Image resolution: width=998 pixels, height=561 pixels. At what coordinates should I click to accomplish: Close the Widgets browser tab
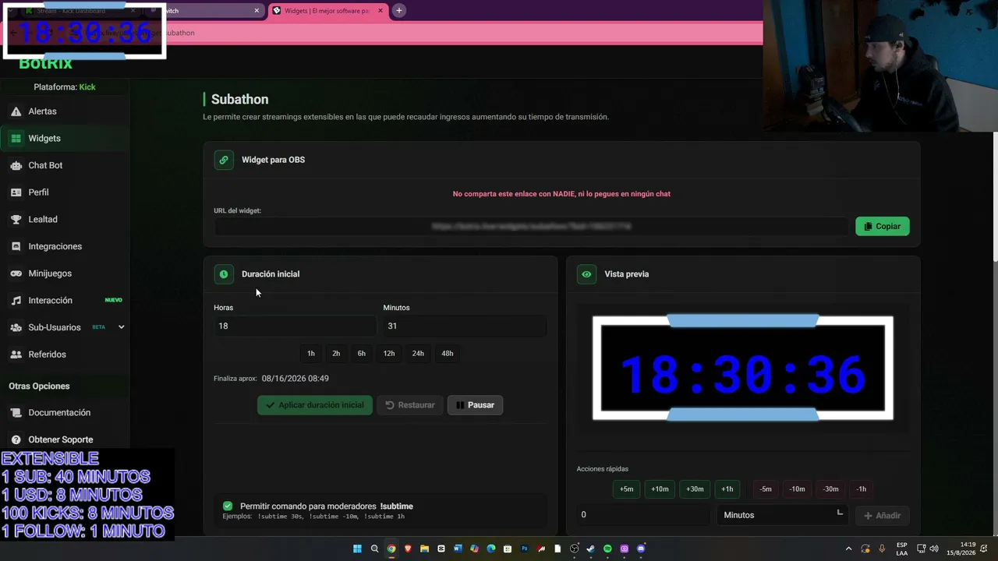pos(380,11)
